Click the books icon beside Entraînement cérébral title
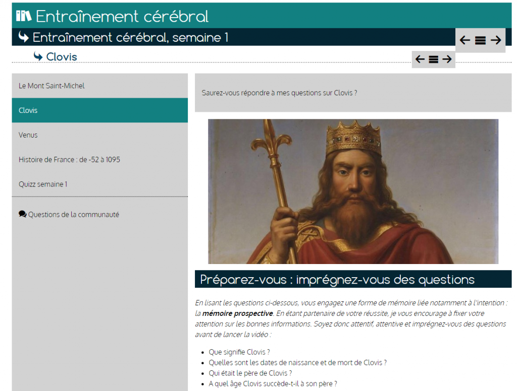The width and height of the screenshot is (517, 391). tap(24, 16)
